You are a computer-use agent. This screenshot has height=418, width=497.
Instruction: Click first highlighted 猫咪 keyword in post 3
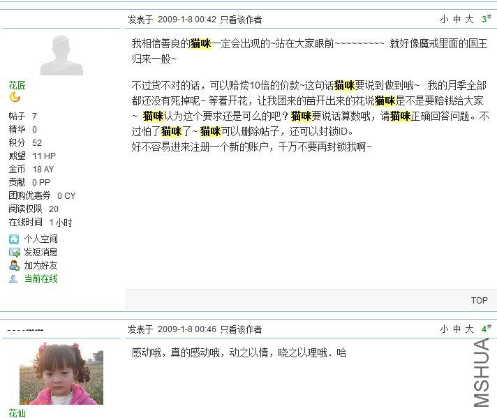click(x=200, y=43)
